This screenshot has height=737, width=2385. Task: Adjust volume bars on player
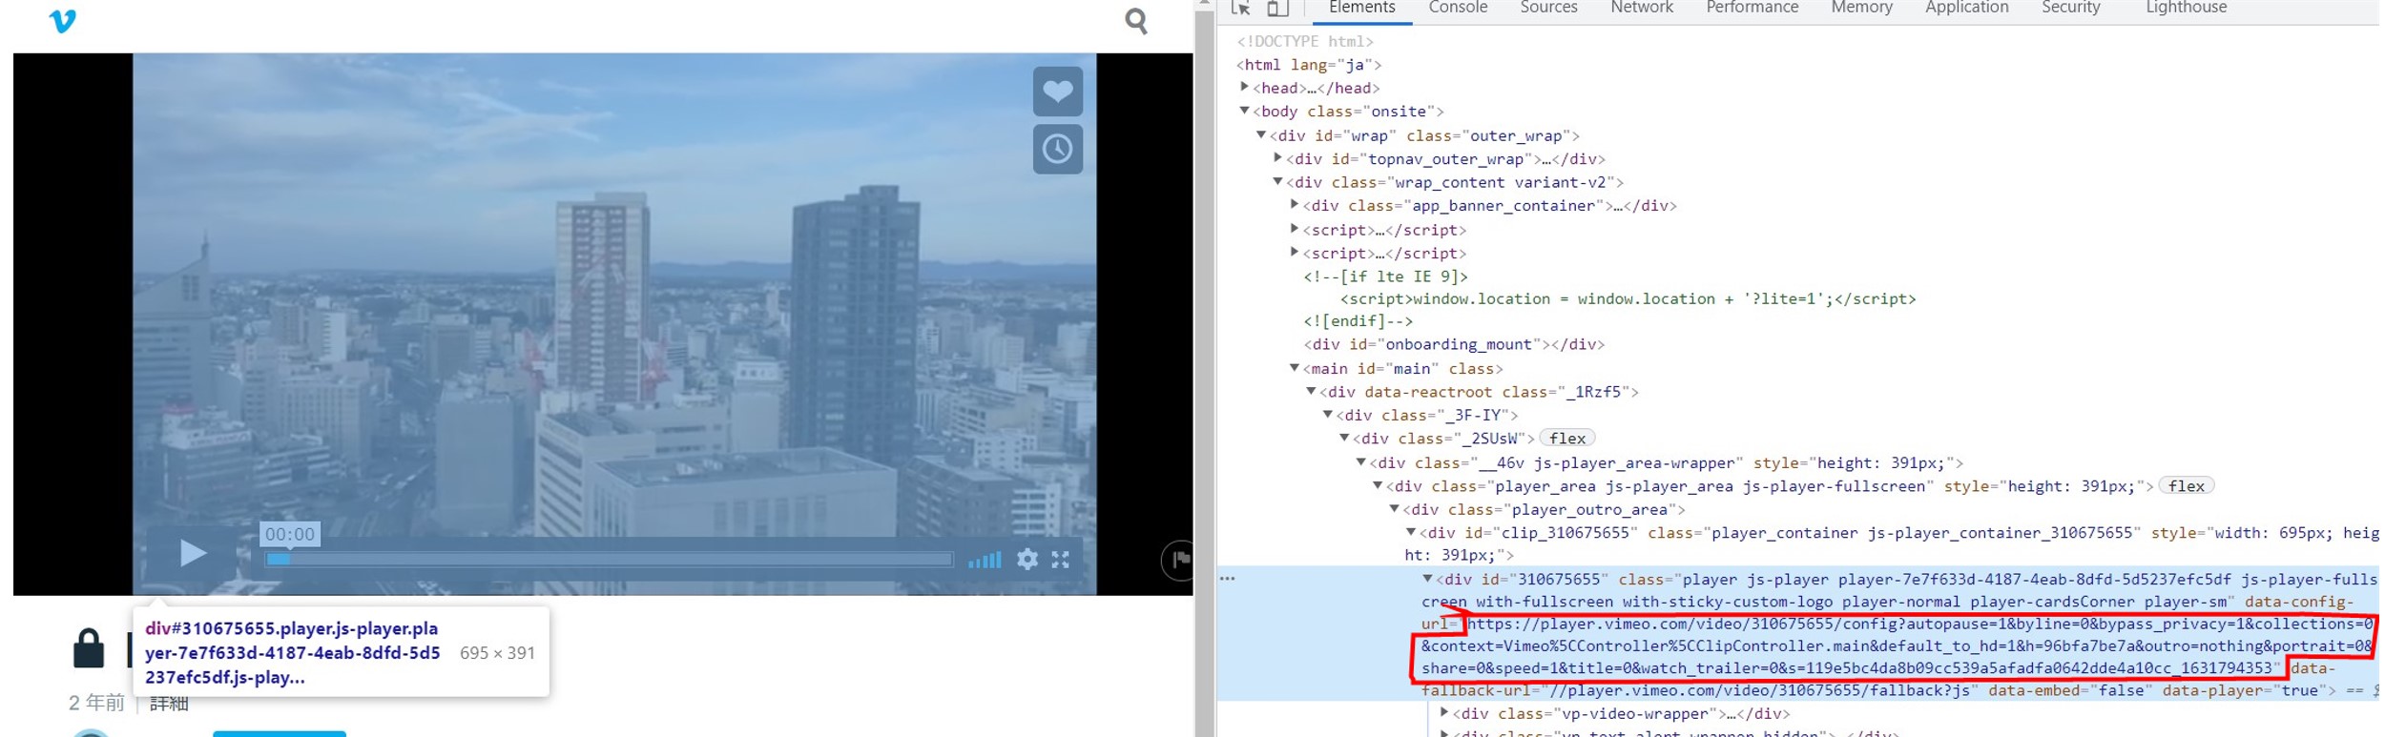(x=985, y=560)
